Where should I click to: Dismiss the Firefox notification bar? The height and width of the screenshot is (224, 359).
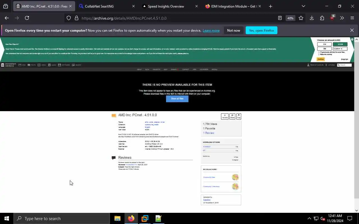tap(352, 30)
